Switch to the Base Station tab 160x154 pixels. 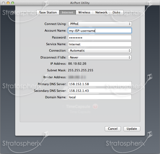48,12
